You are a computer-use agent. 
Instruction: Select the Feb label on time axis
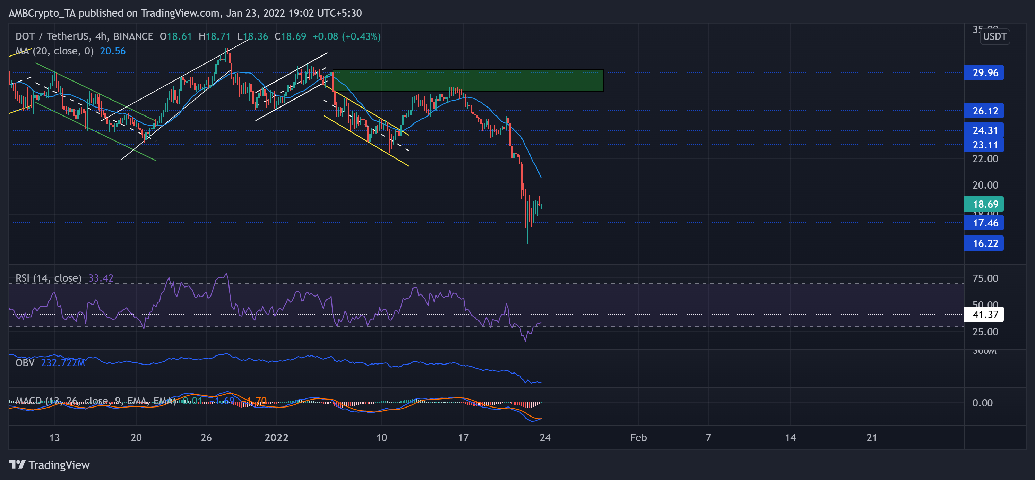coord(639,438)
